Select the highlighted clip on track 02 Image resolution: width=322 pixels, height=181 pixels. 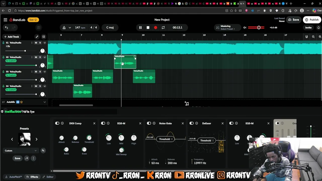coord(125,62)
